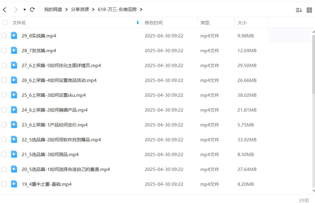Check the box for 29_8实战篇.mp4
This screenshot has width=315, height=203.
[x=4, y=36]
